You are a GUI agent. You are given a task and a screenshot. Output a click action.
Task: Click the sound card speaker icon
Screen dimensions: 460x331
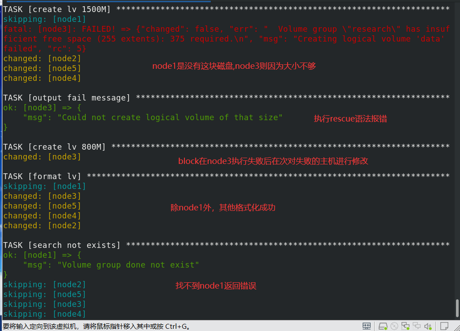coord(428,326)
